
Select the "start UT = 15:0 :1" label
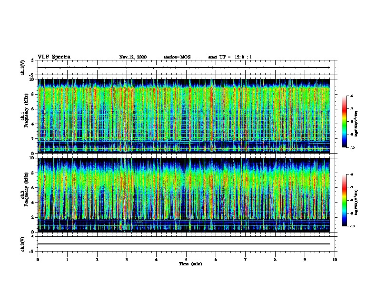click(x=230, y=57)
